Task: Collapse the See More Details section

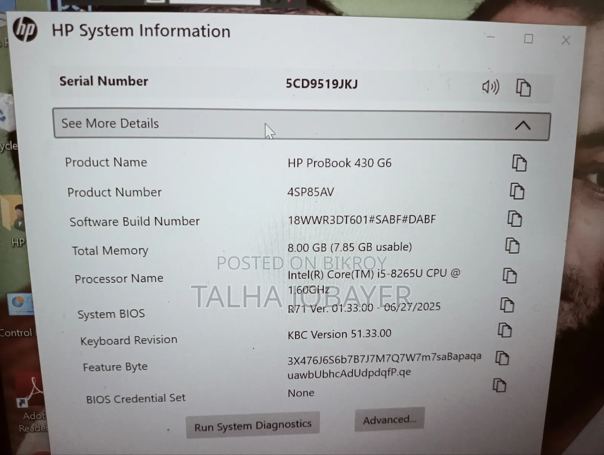Action: click(302, 125)
